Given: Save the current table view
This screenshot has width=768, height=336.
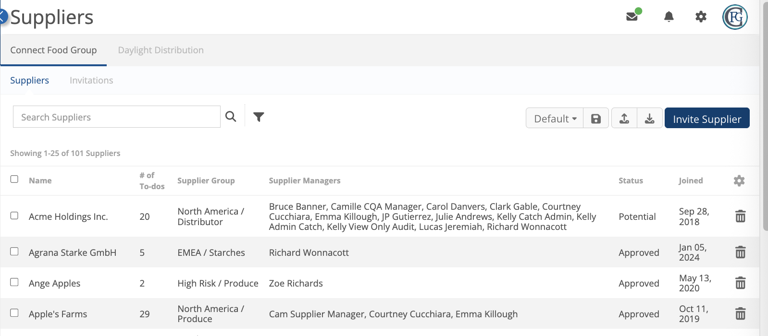Looking at the screenshot, I should click(x=596, y=119).
